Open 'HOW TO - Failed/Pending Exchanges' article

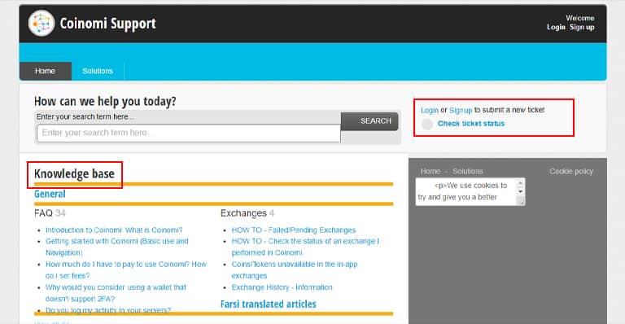293,230
